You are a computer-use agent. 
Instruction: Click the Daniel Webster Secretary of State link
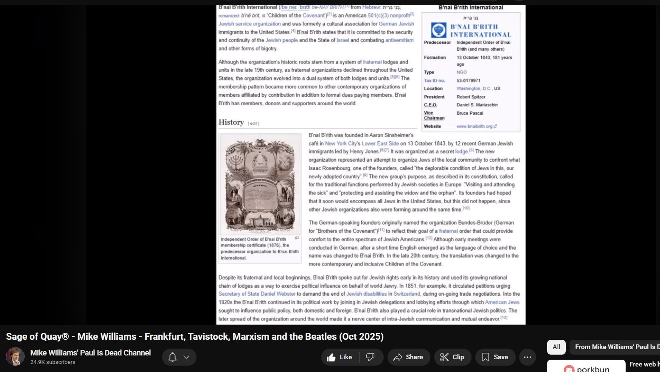(x=257, y=294)
